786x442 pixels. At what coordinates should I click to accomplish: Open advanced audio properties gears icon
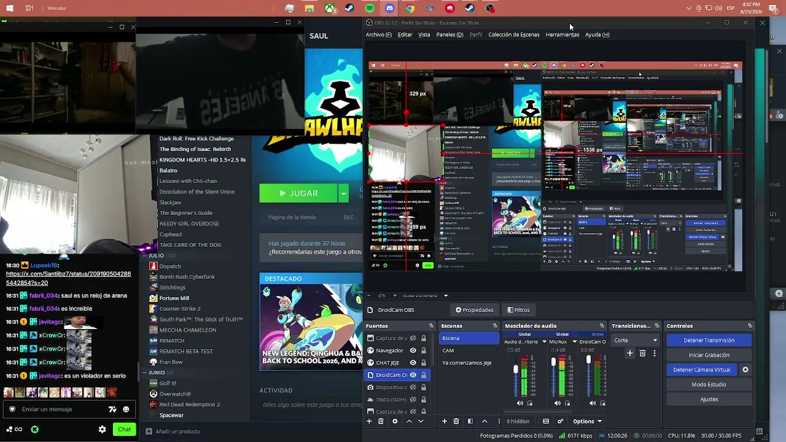[560, 421]
